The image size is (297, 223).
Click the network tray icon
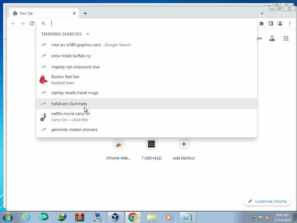pyautogui.click(x=253, y=218)
